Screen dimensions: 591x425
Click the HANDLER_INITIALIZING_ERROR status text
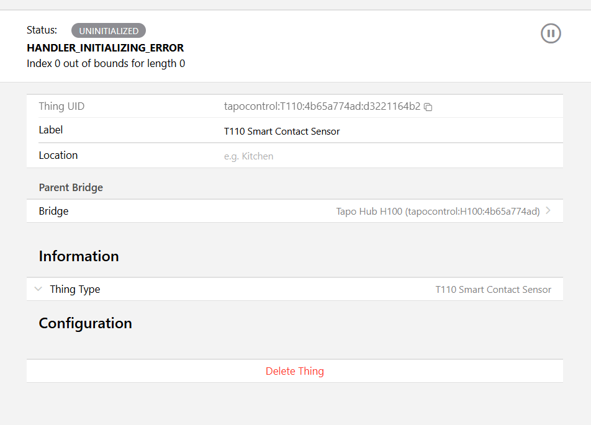105,48
